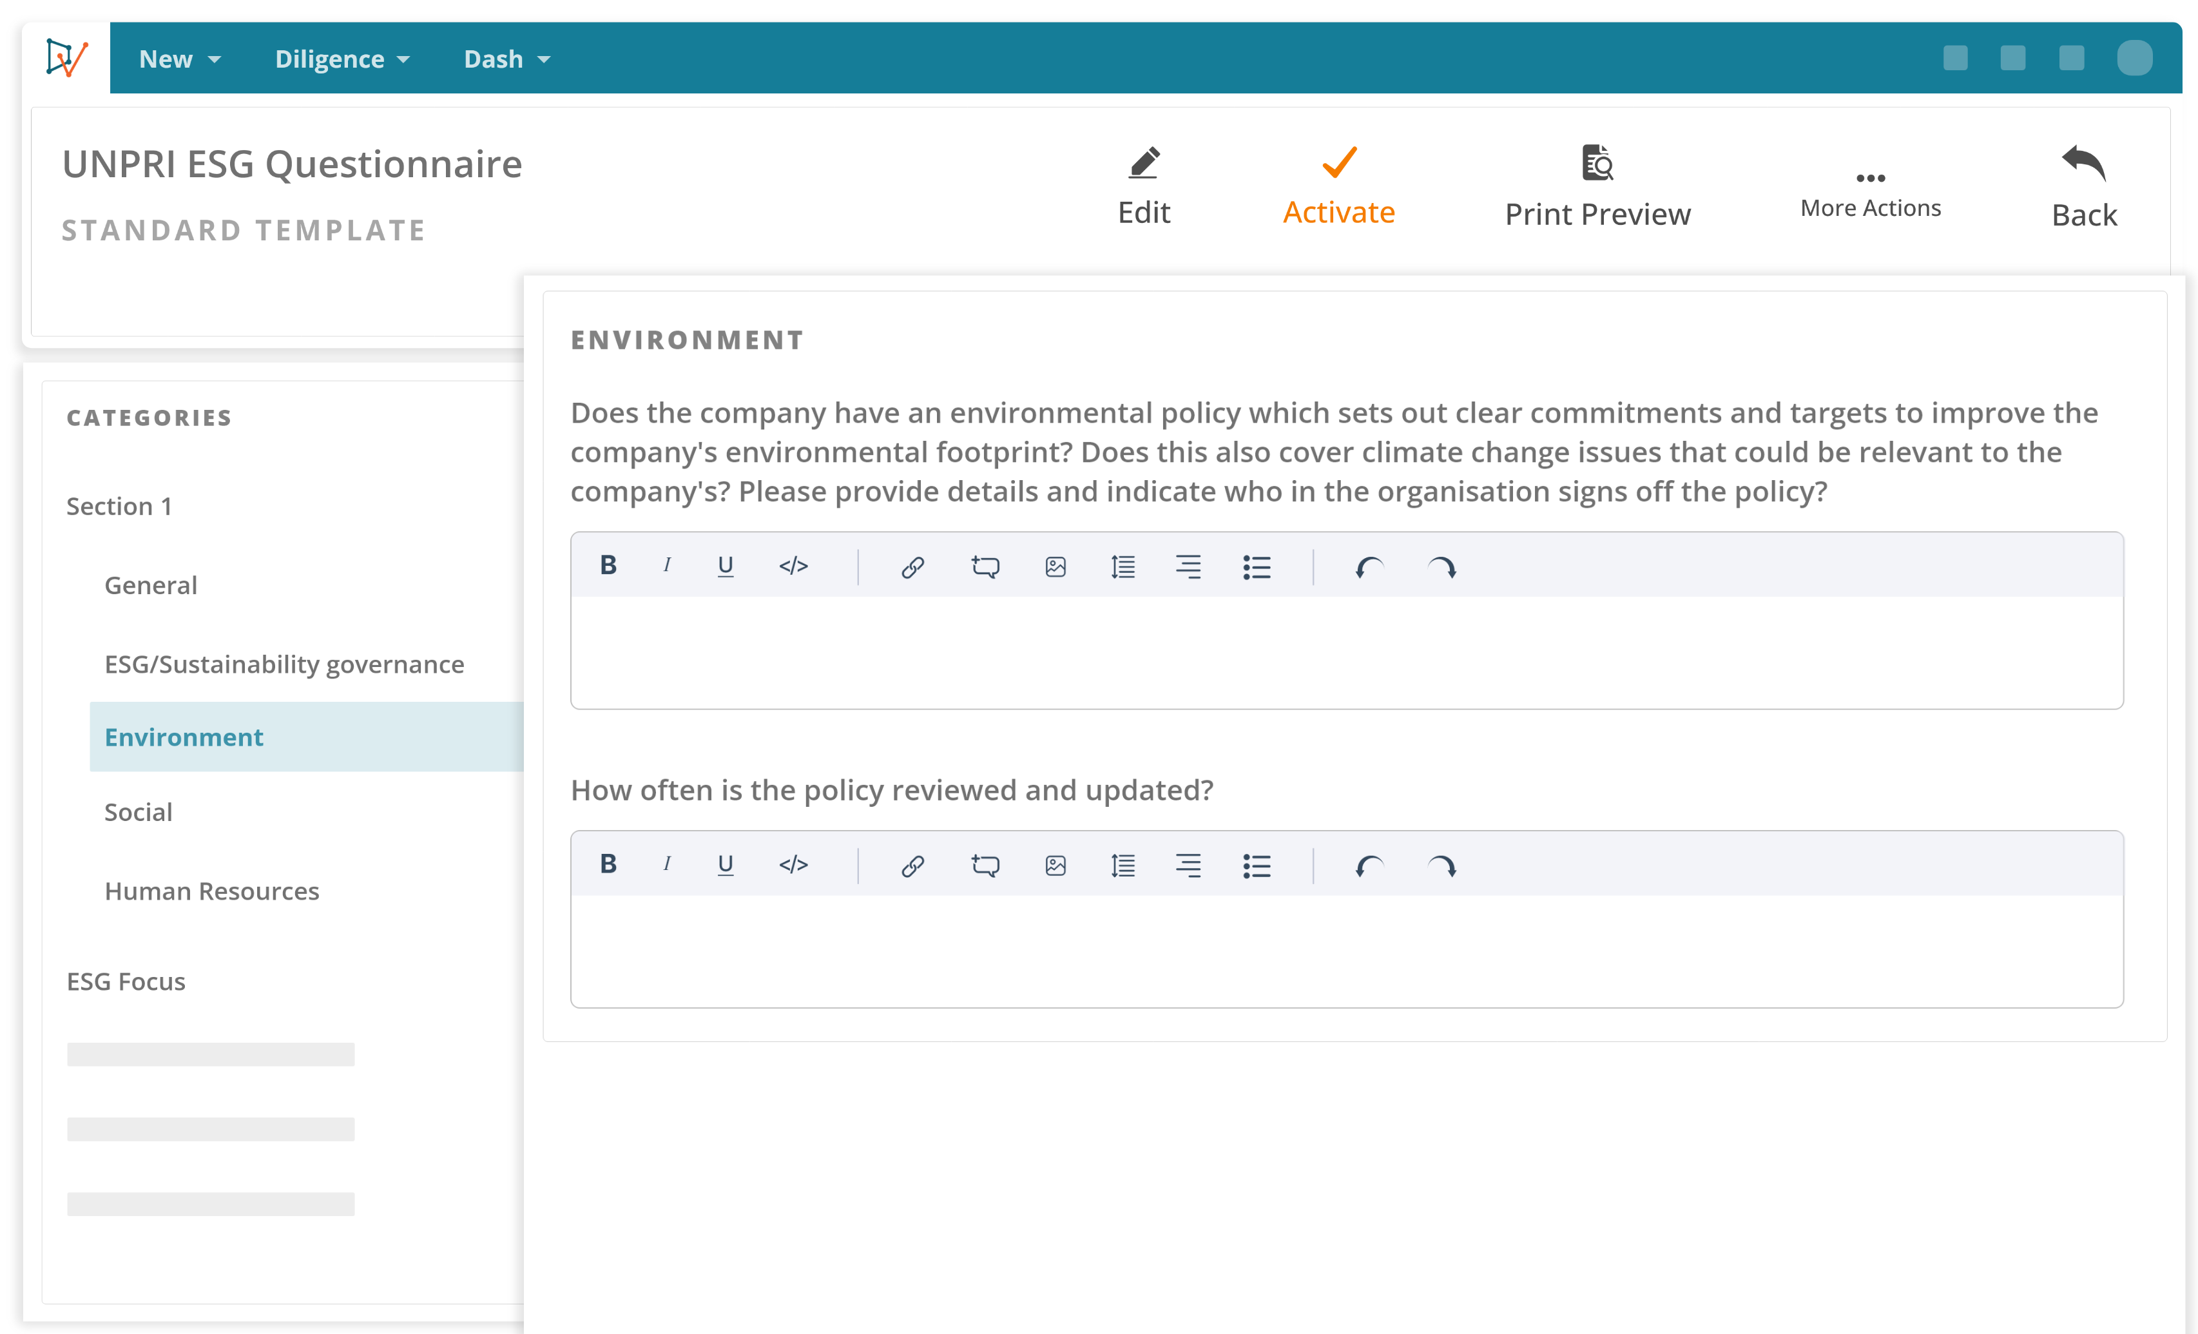Select the Social category
Image resolution: width=2198 pixels, height=1334 pixels.
click(139, 811)
